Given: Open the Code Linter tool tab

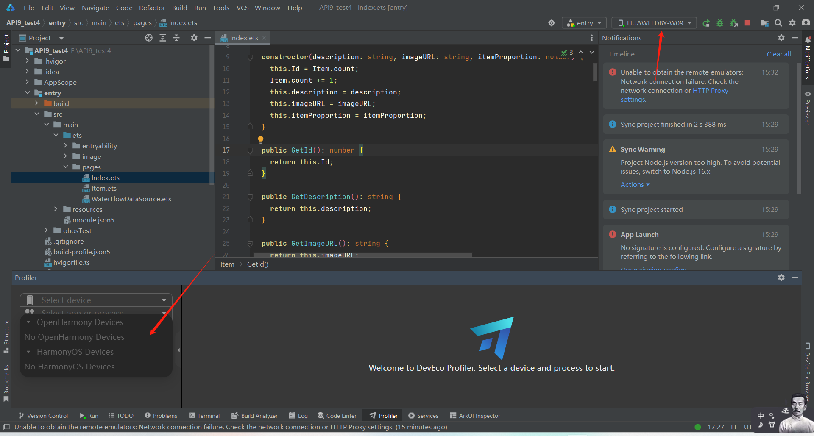Looking at the screenshot, I should tap(337, 416).
